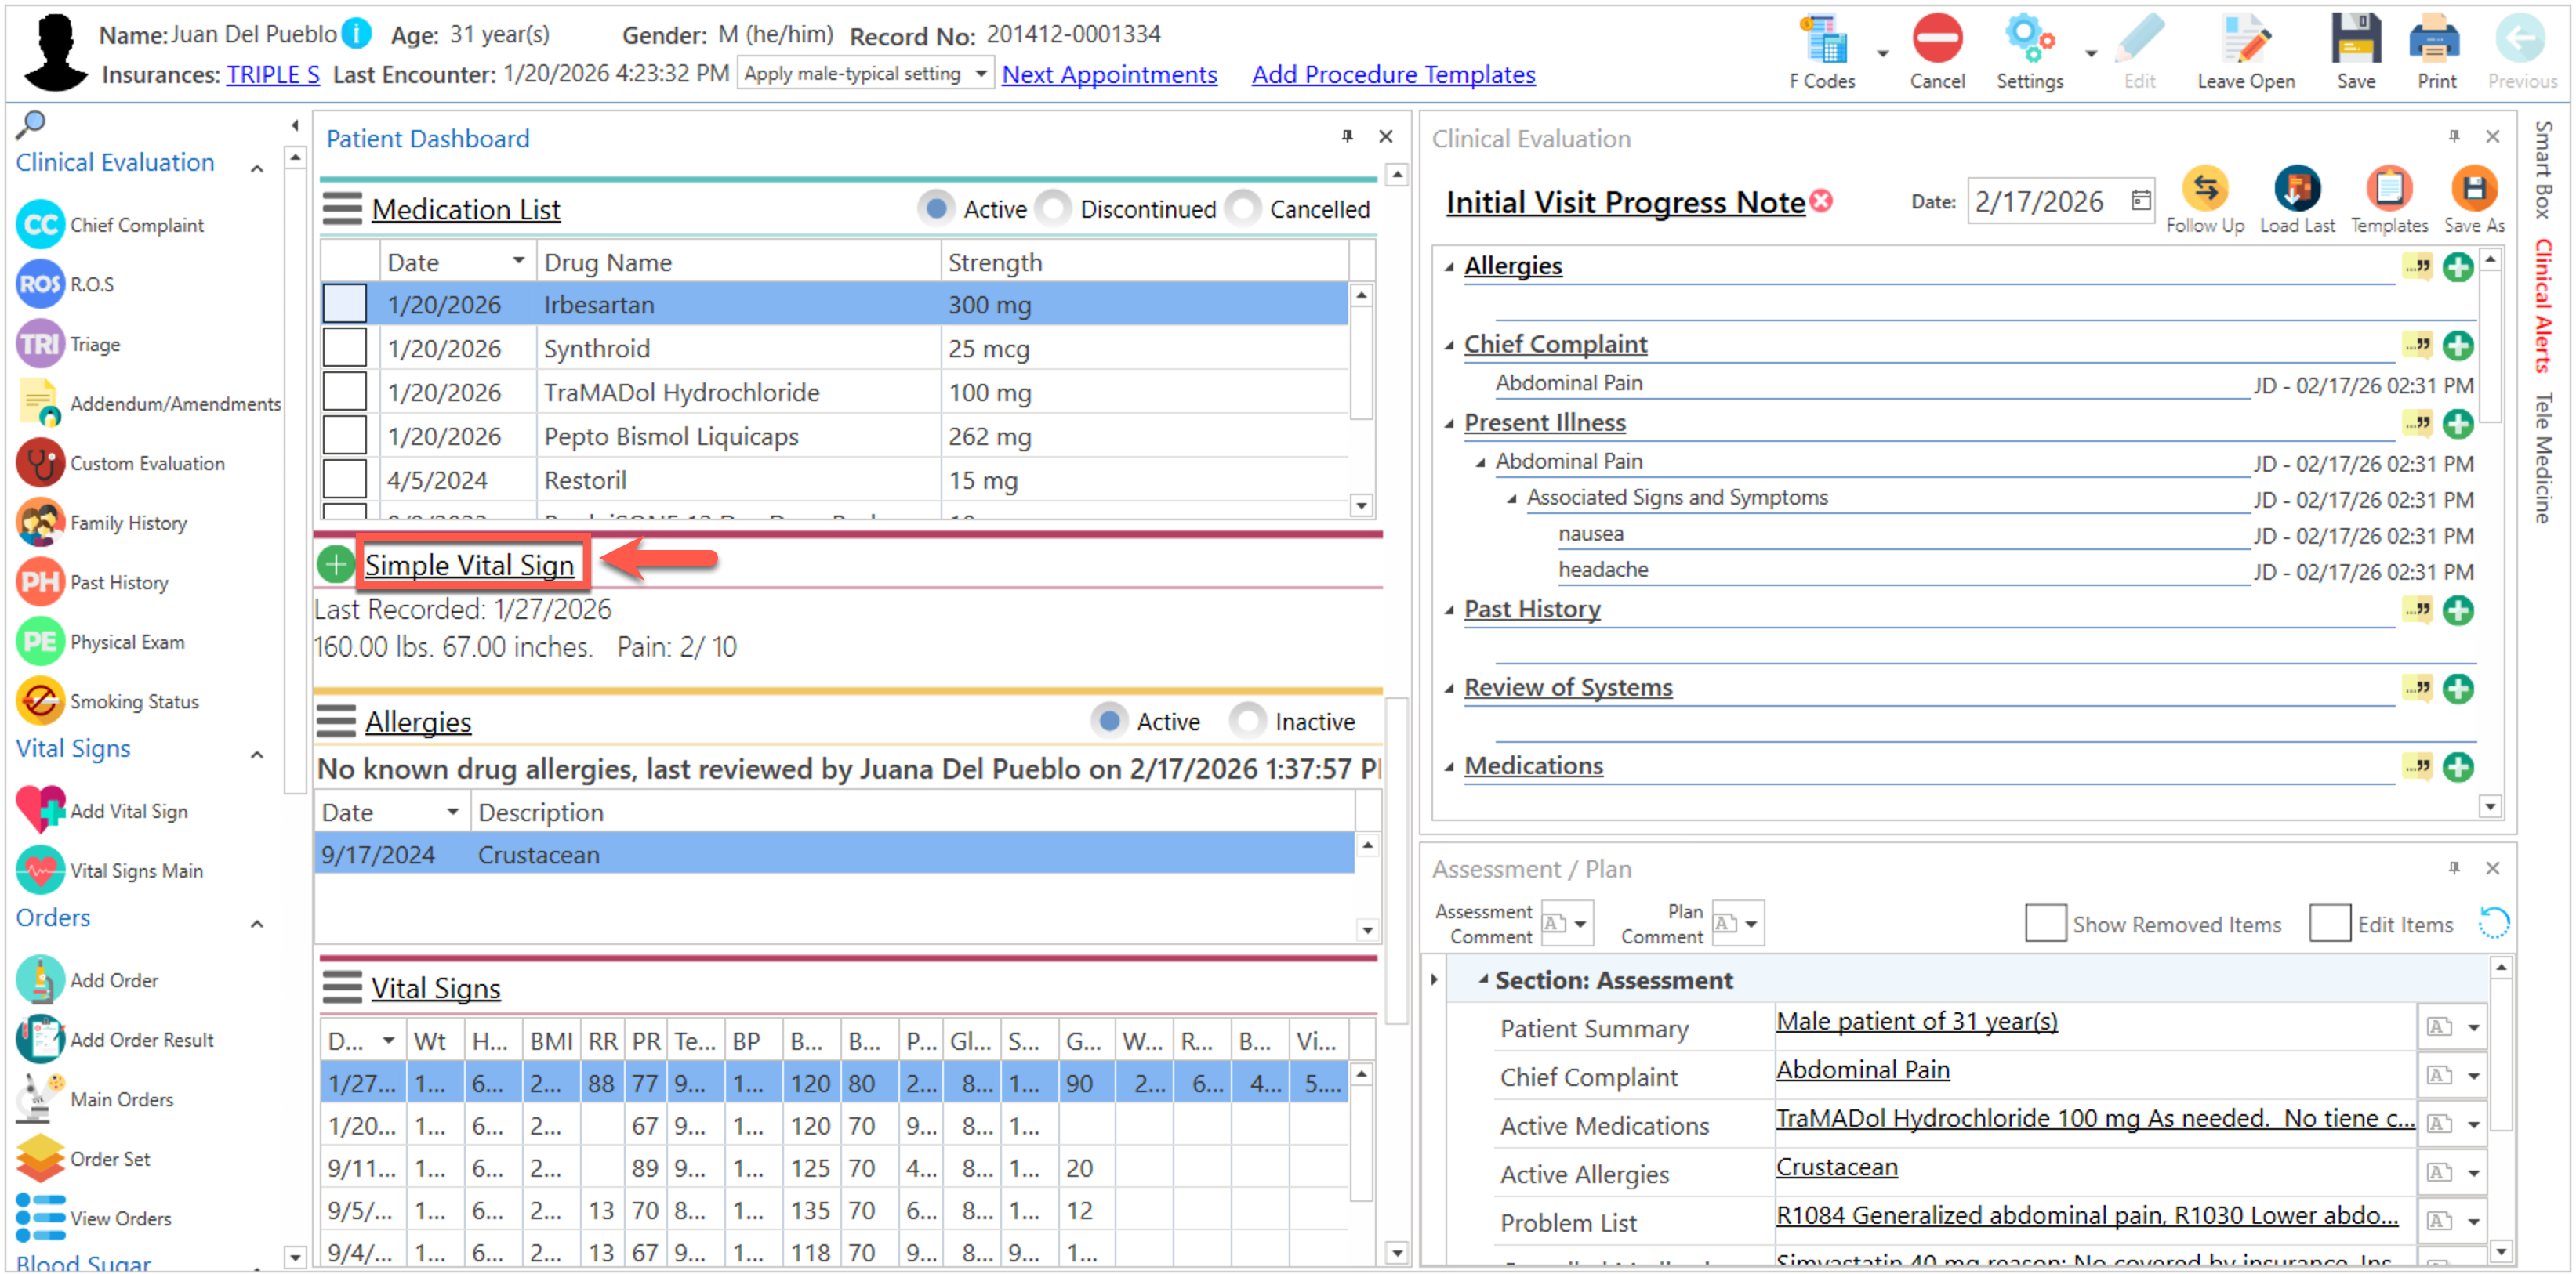
Task: Click Add Procedure Templates link
Action: (1392, 75)
